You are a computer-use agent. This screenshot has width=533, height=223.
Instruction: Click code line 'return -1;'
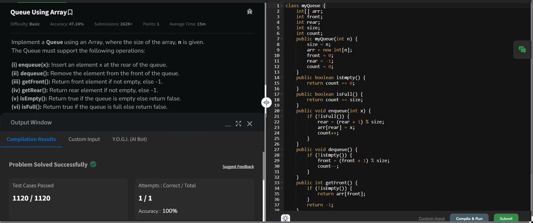[320, 205]
